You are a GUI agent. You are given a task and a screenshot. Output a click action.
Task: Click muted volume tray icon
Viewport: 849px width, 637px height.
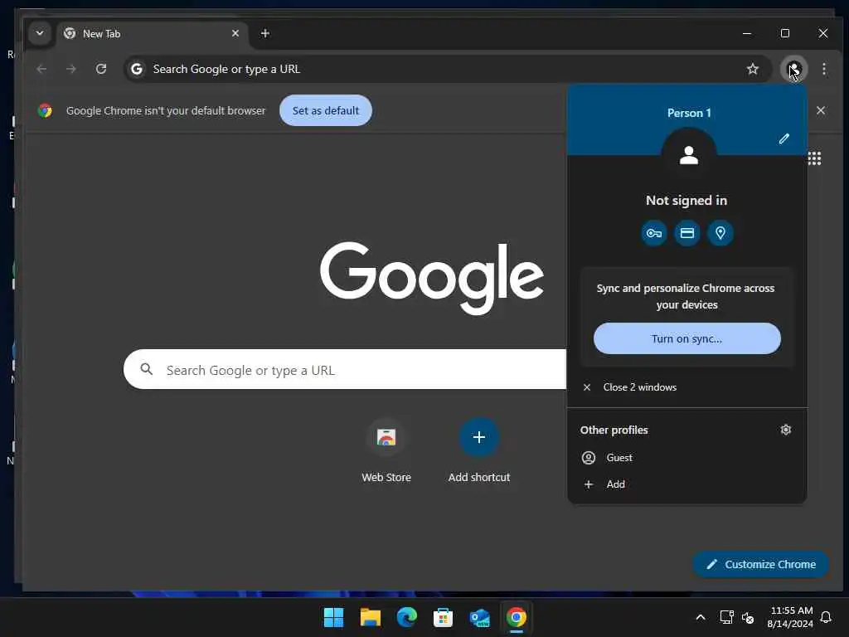(748, 617)
